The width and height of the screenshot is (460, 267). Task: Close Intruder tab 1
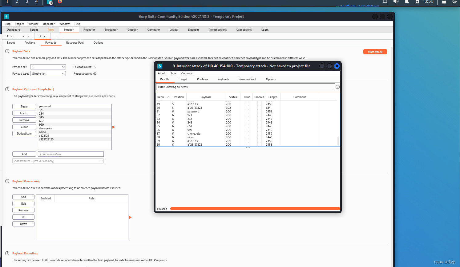tap(12, 36)
